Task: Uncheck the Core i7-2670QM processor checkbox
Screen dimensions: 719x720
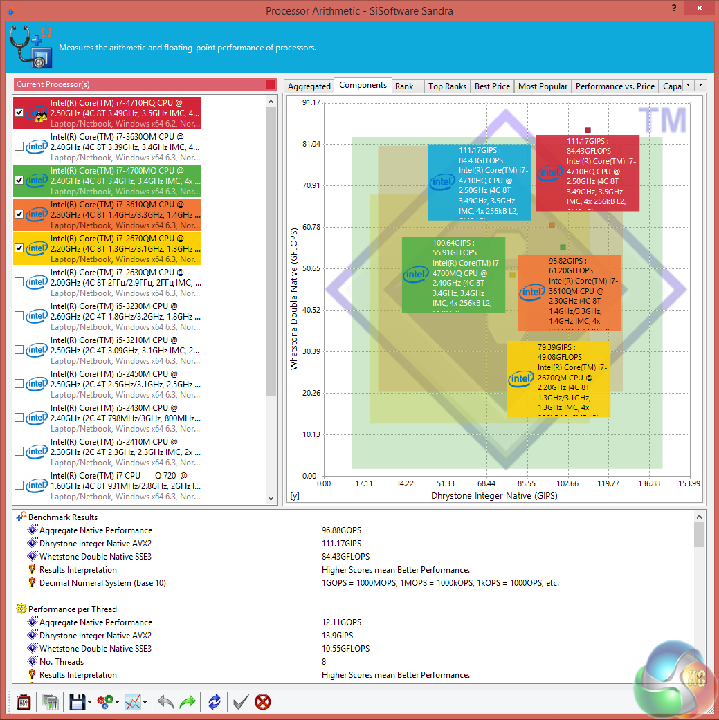Action: 19,248
